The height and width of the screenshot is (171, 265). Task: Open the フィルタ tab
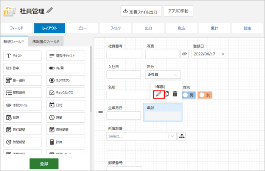[x=115, y=28]
